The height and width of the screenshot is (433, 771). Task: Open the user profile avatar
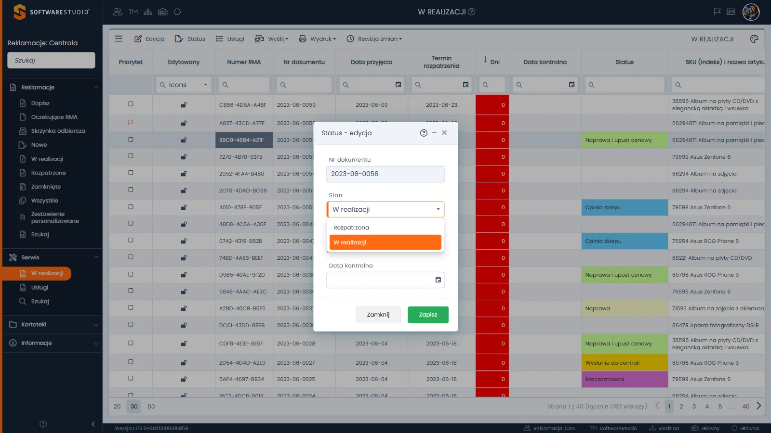pos(751,12)
